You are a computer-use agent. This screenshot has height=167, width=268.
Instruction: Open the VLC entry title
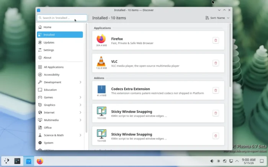click(x=114, y=62)
